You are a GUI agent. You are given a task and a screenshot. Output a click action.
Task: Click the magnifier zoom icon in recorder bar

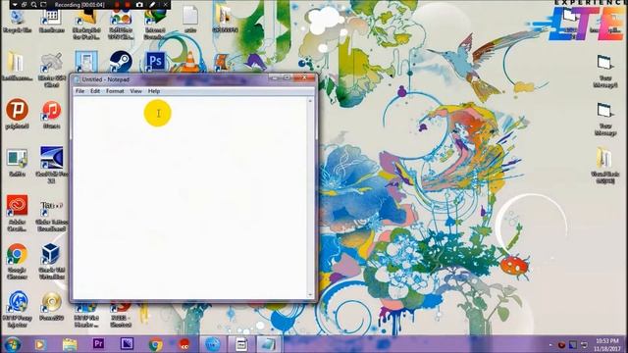click(33, 5)
